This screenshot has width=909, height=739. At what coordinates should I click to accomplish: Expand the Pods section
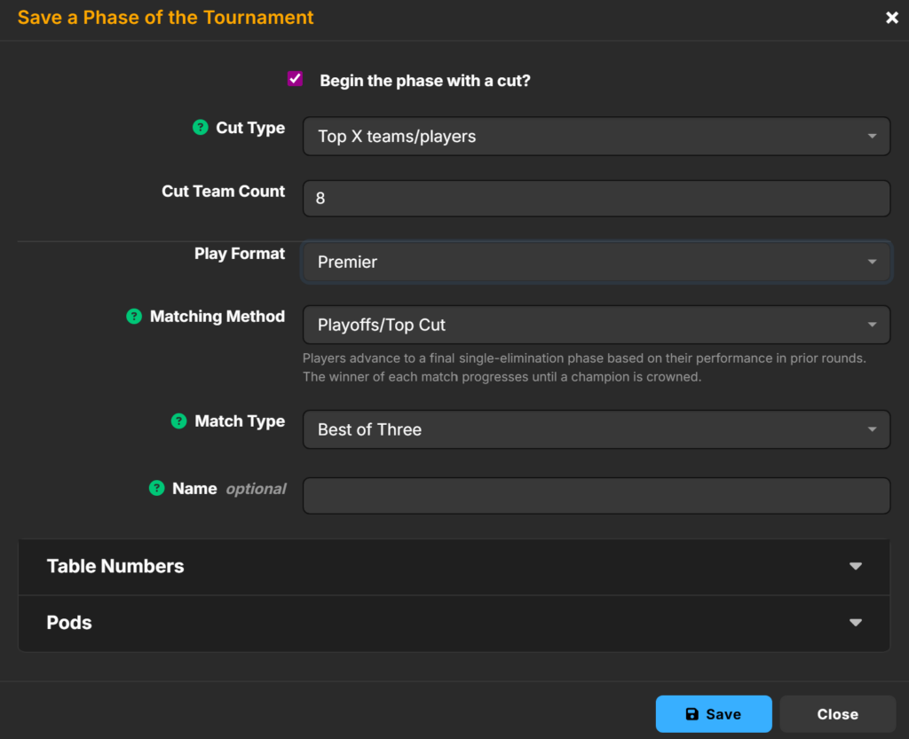[x=69, y=623]
